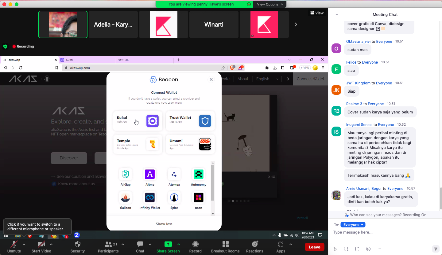442x255 pixels.
Task: Open Breakout Rooms
Action: 225,247
